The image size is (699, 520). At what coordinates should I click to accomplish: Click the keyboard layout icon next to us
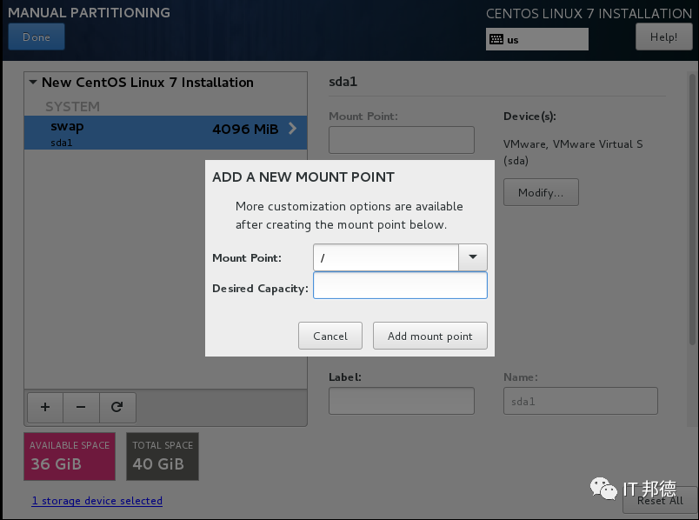(496, 39)
